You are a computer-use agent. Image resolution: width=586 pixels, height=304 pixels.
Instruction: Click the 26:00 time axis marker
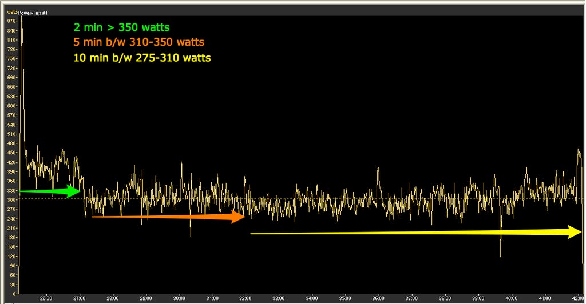46,298
